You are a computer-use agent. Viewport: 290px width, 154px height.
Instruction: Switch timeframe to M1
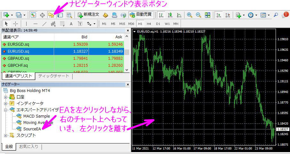point(104,24)
